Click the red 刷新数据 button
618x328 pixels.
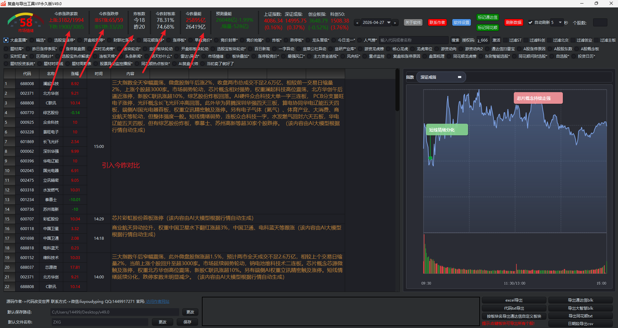click(513, 23)
